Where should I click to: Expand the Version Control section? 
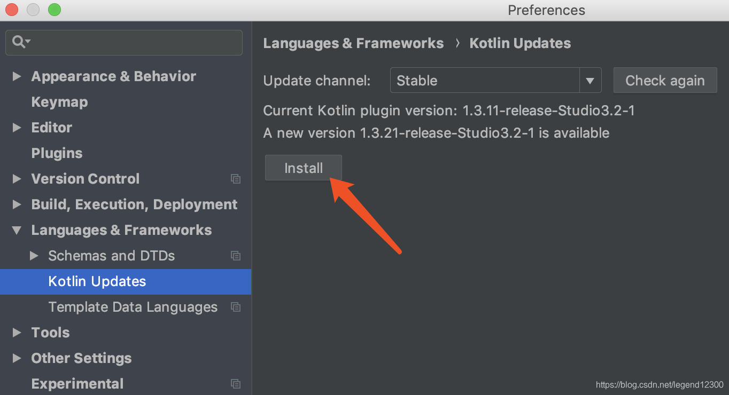(x=17, y=179)
